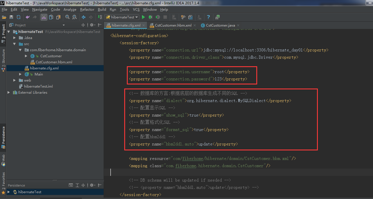Click the Replace toolbar icon
The width and height of the screenshot is (373, 199).
point(75,17)
